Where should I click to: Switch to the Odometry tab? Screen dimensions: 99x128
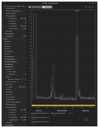[x=37, y=7]
